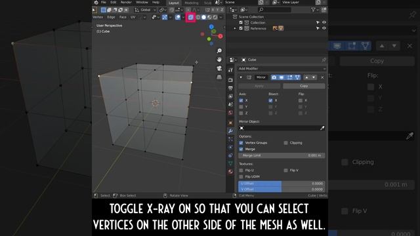Expand the Reference collection tree arrow
420x236 pixels.
[235, 28]
